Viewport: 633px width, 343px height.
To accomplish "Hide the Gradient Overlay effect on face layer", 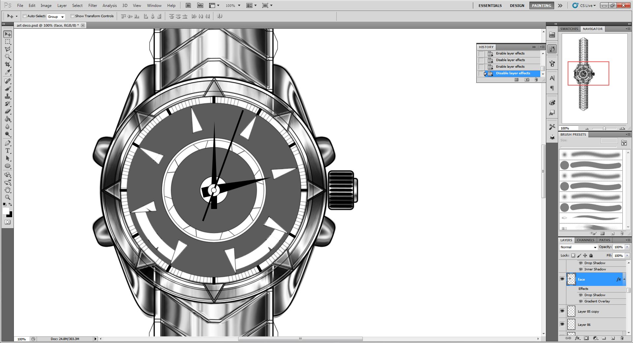I will coord(581,301).
